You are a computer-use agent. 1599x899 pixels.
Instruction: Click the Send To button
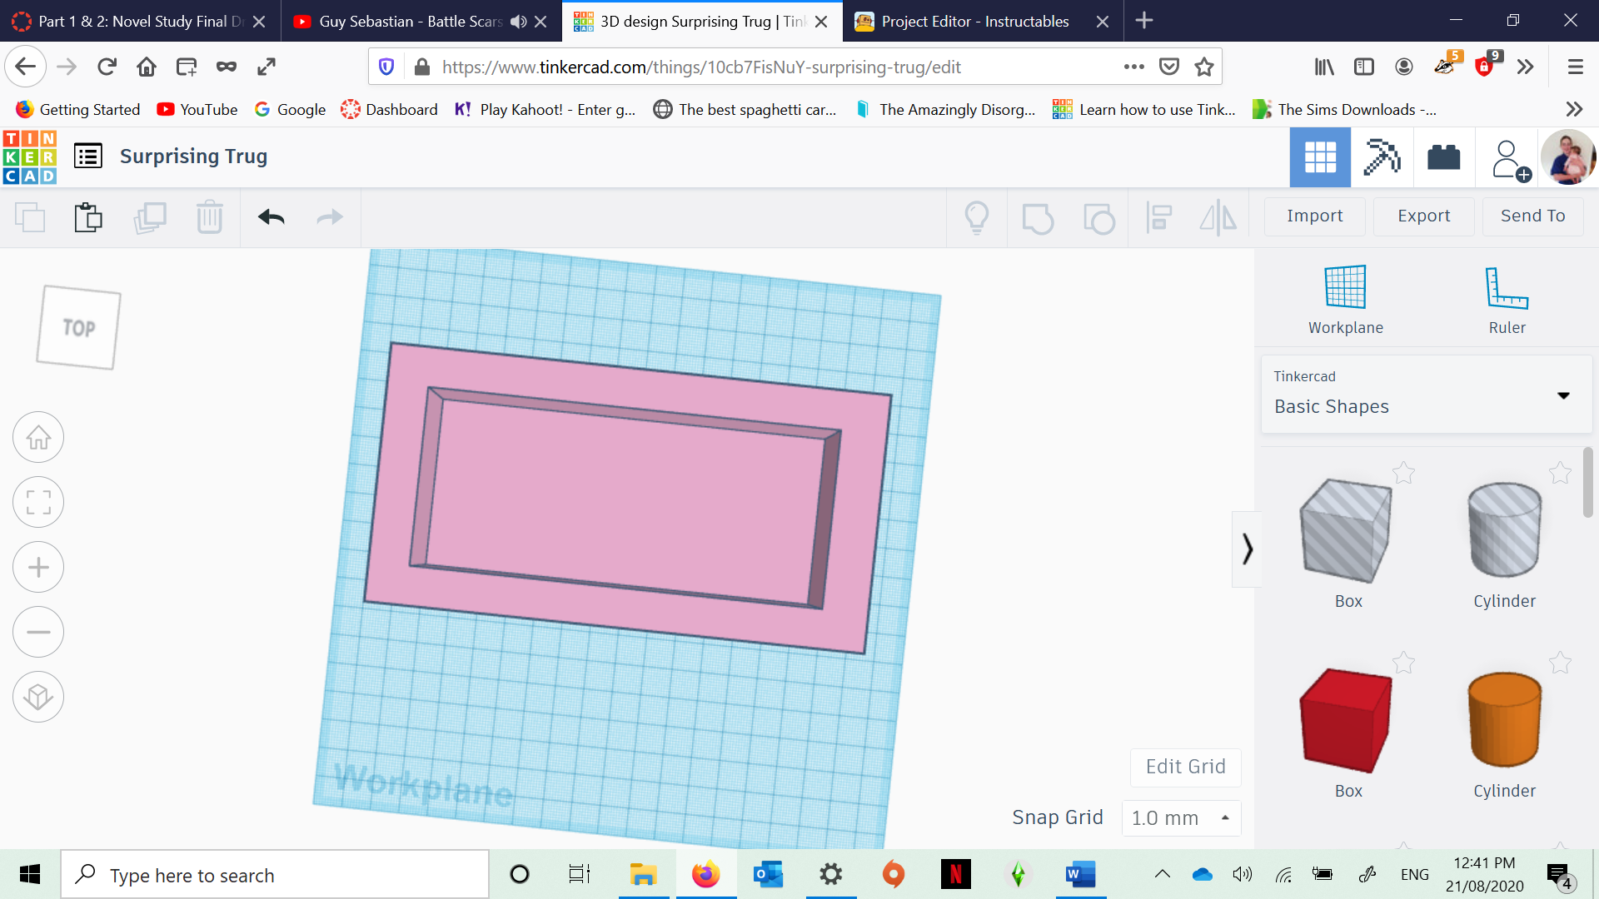coord(1532,216)
